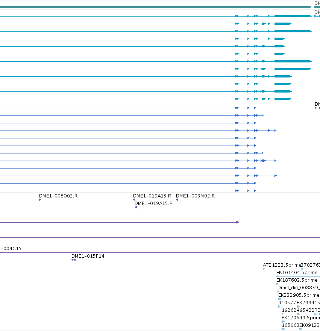Click the EK299415 EST label
This screenshot has width=320, height=331.
[308, 303]
